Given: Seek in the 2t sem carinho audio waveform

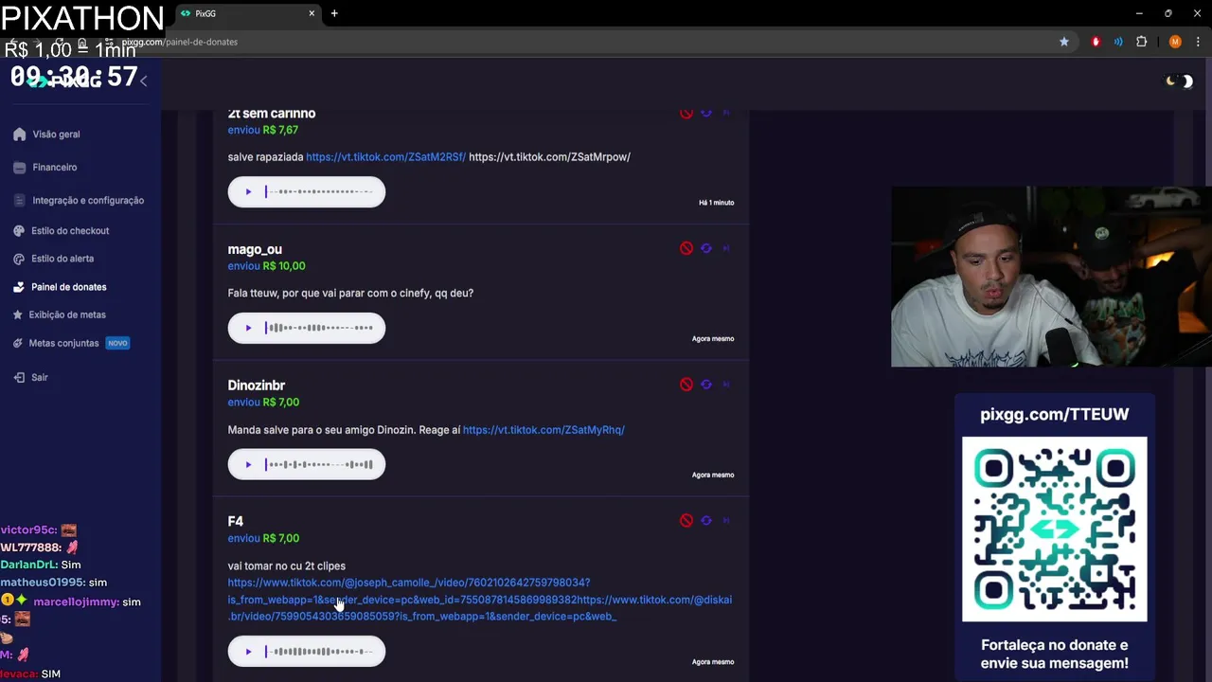Looking at the screenshot, I should point(319,192).
